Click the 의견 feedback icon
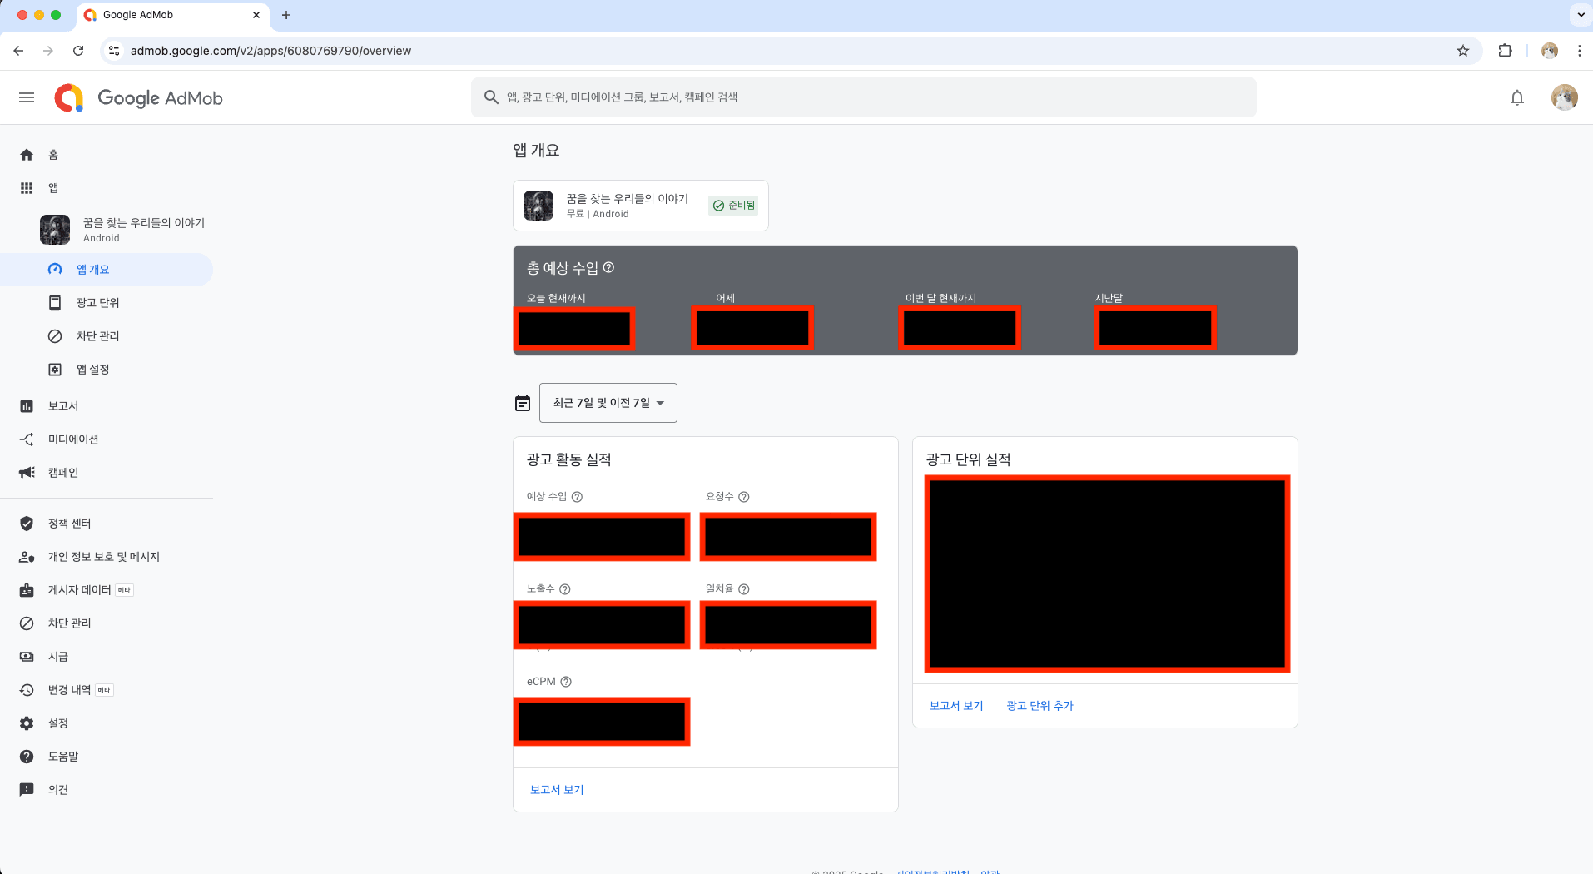Viewport: 1593px width, 874px height. 27,790
